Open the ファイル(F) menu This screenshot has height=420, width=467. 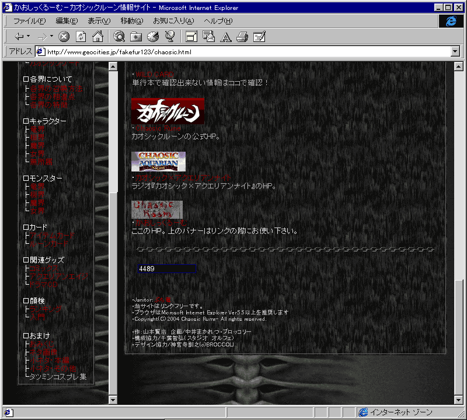coord(30,21)
